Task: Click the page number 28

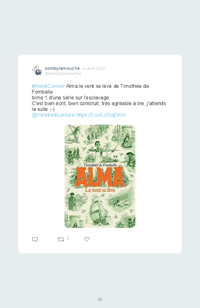Action: [100, 299]
